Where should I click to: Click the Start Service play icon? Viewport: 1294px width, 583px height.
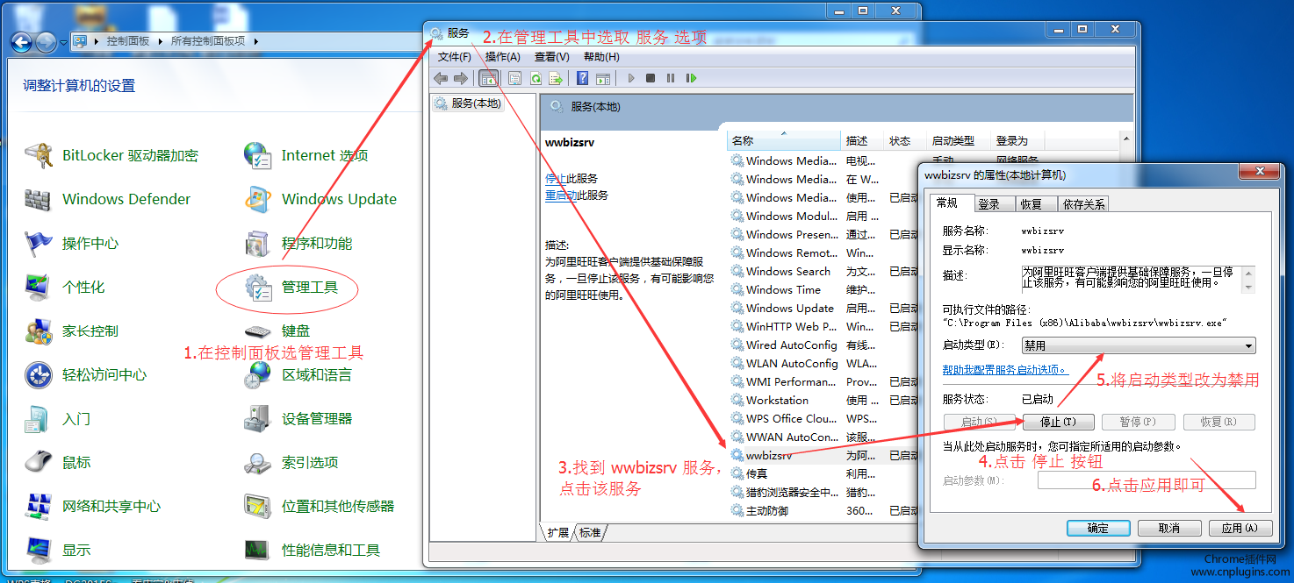[x=630, y=78]
